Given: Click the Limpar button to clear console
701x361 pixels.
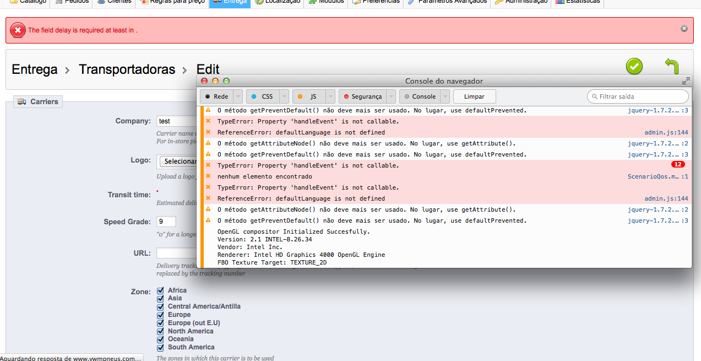Looking at the screenshot, I should click(474, 96).
